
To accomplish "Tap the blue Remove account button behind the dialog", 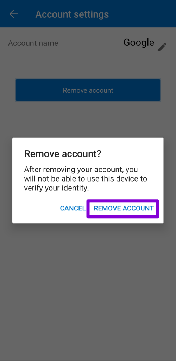I will (88, 90).
